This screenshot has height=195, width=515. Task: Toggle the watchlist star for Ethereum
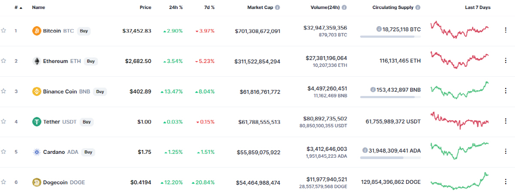point(4,61)
